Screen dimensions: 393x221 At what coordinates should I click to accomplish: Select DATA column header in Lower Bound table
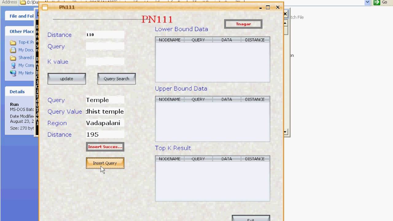(x=227, y=40)
